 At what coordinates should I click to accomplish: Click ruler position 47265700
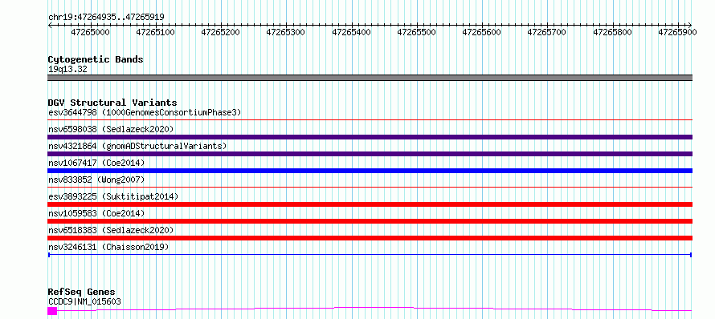547,32
